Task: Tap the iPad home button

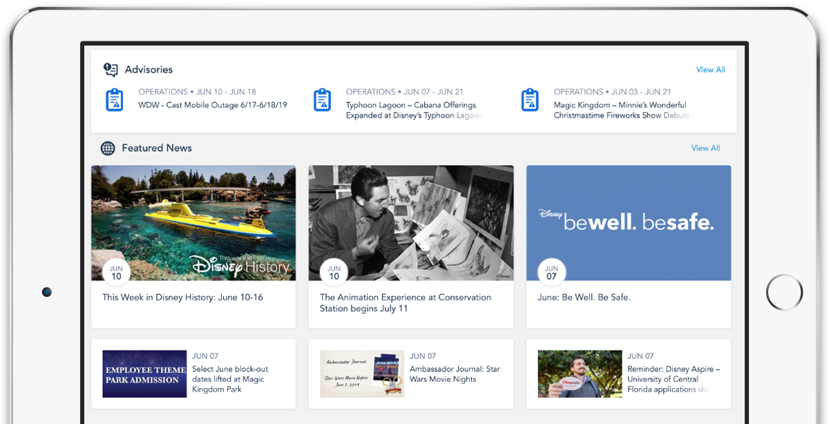Action: point(784,292)
